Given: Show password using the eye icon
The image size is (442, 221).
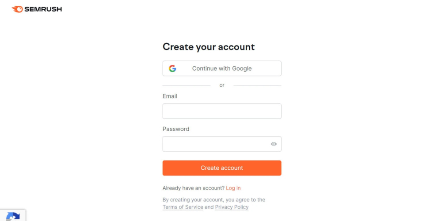Looking at the screenshot, I should tap(274, 144).
